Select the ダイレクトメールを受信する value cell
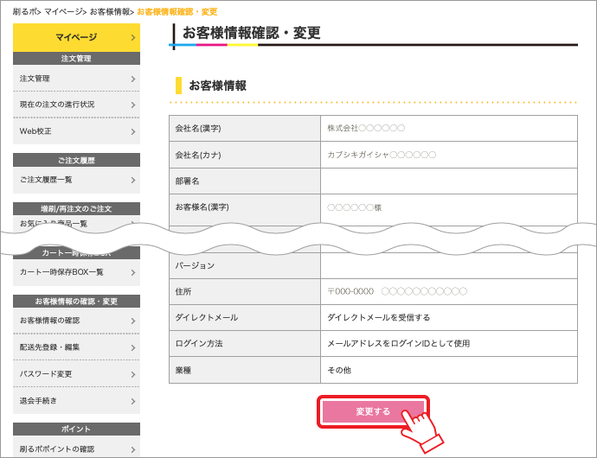 pyautogui.click(x=448, y=318)
